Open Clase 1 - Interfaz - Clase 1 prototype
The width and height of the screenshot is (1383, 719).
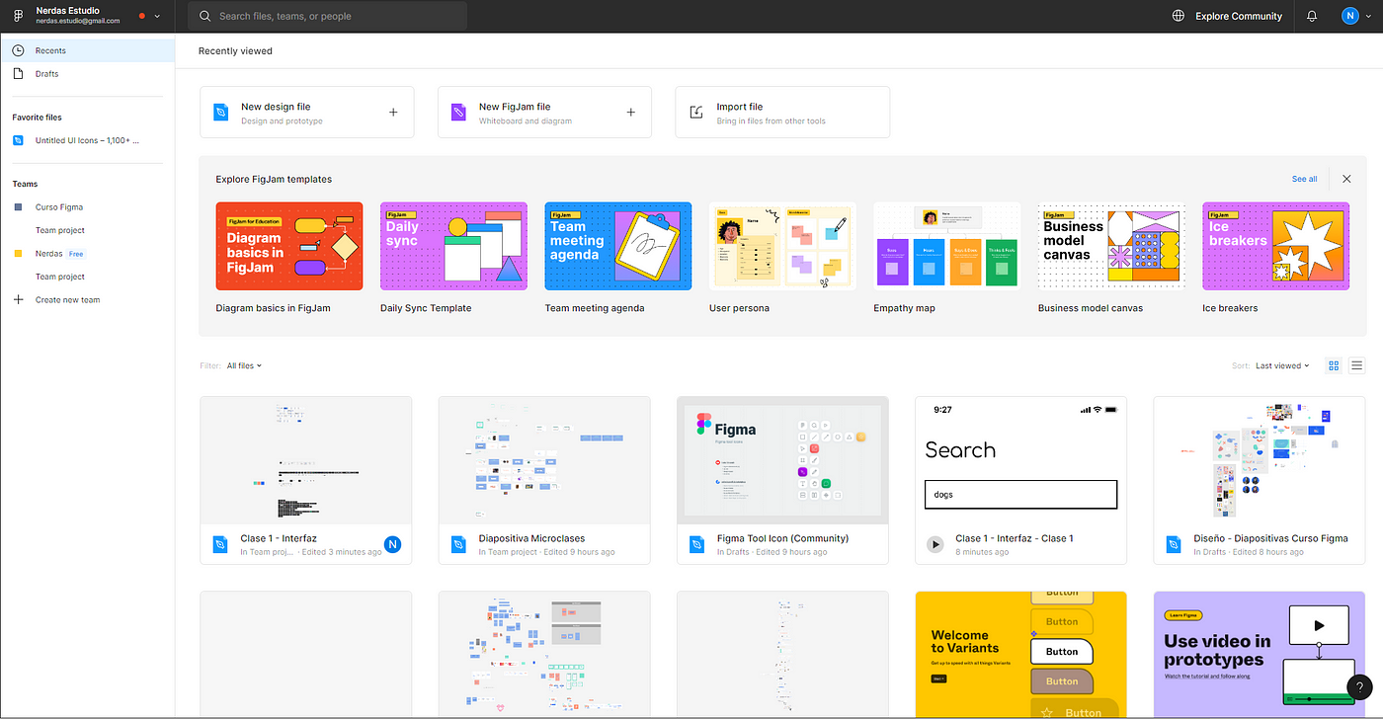(x=1021, y=480)
